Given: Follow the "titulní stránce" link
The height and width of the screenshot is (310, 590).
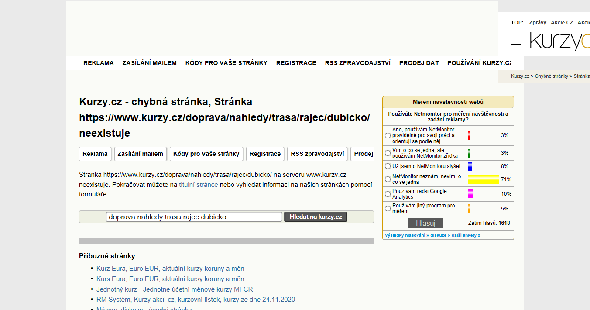Looking at the screenshot, I should pyautogui.click(x=199, y=185).
